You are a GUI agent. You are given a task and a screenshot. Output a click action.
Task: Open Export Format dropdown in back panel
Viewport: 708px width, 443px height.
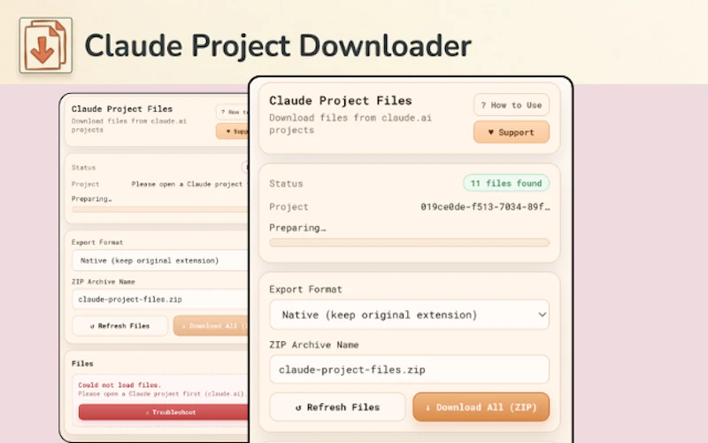[160, 260]
